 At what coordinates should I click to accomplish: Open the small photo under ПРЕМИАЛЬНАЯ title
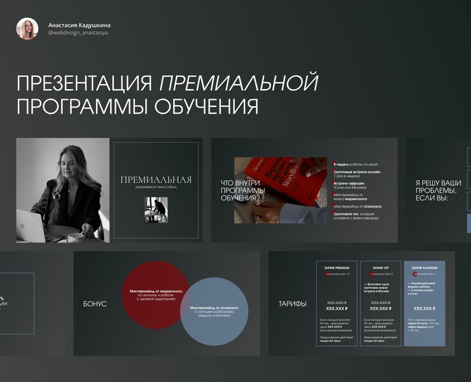click(x=156, y=210)
